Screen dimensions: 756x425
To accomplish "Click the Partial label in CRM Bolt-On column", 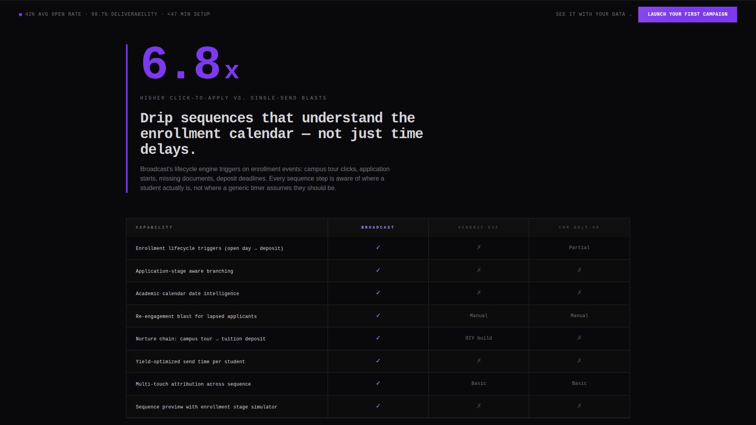I will point(579,248).
